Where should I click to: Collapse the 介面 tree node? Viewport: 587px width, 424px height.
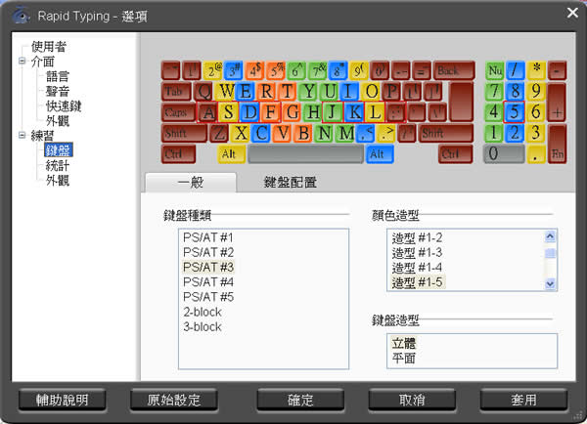pyautogui.click(x=23, y=61)
